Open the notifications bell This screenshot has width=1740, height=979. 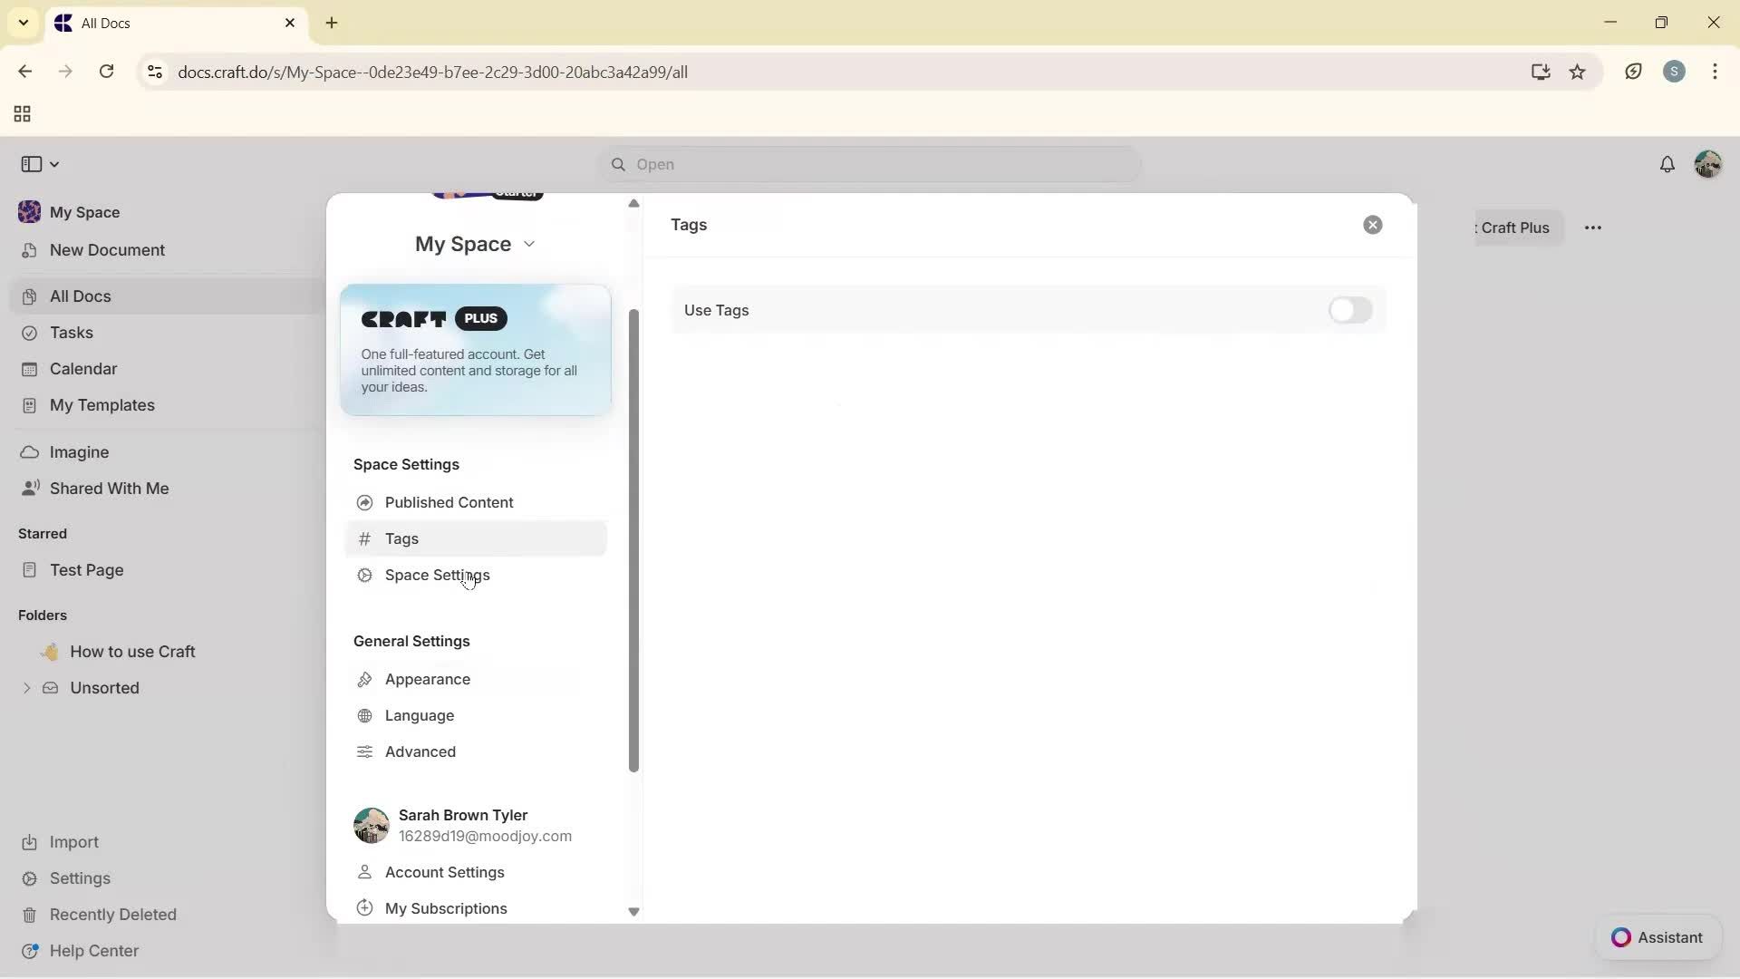tap(1668, 164)
